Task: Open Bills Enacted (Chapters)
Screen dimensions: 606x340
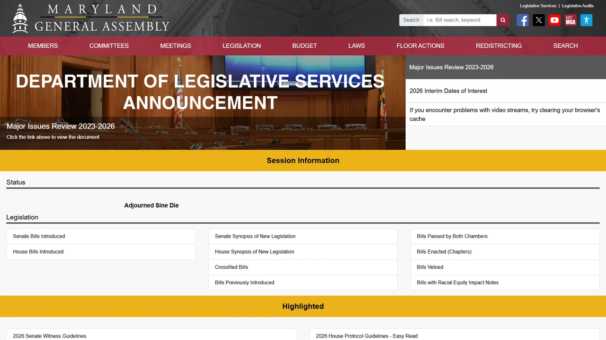Action: pyautogui.click(x=505, y=252)
